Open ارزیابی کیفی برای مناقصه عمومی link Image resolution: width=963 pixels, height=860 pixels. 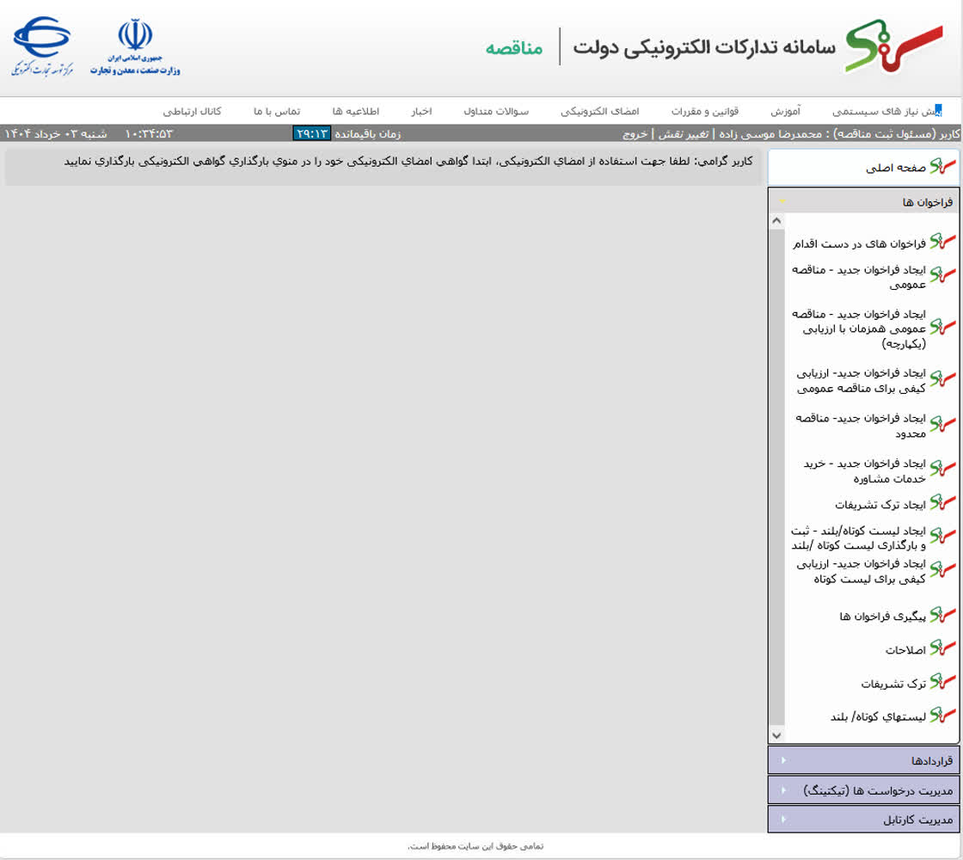click(861, 381)
